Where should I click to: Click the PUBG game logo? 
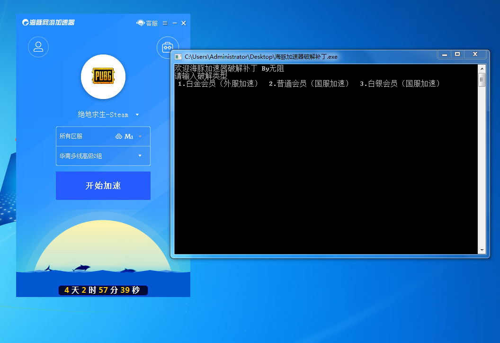click(x=103, y=76)
